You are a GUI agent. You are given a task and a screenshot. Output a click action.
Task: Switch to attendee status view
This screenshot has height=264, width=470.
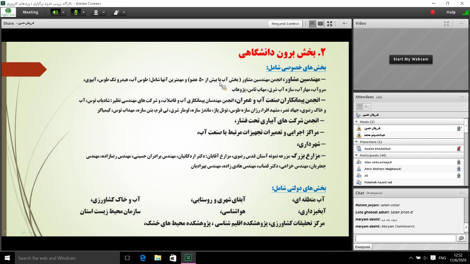coord(367,107)
